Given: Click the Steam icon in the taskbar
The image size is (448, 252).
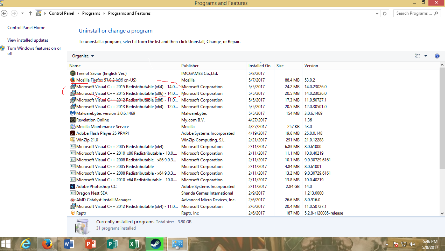Looking at the screenshot, I should pos(155,244).
